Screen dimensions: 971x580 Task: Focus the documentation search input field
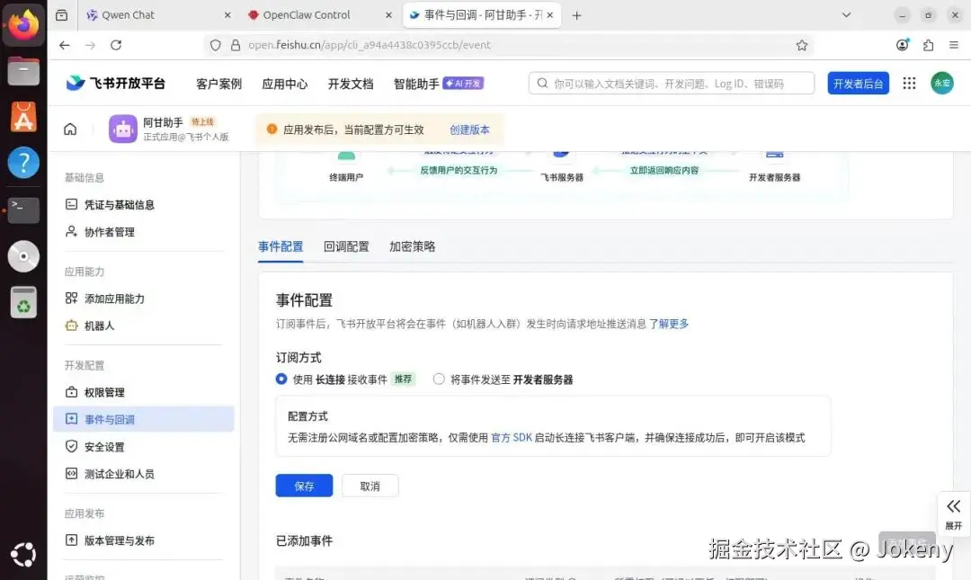click(672, 83)
